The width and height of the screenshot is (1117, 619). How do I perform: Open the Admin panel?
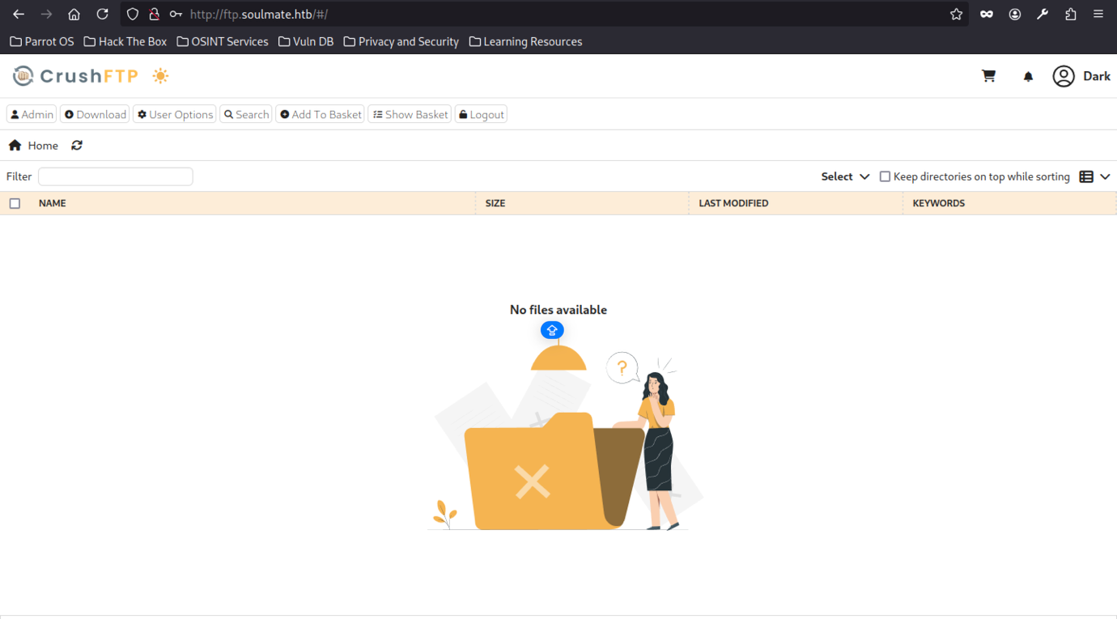32,115
